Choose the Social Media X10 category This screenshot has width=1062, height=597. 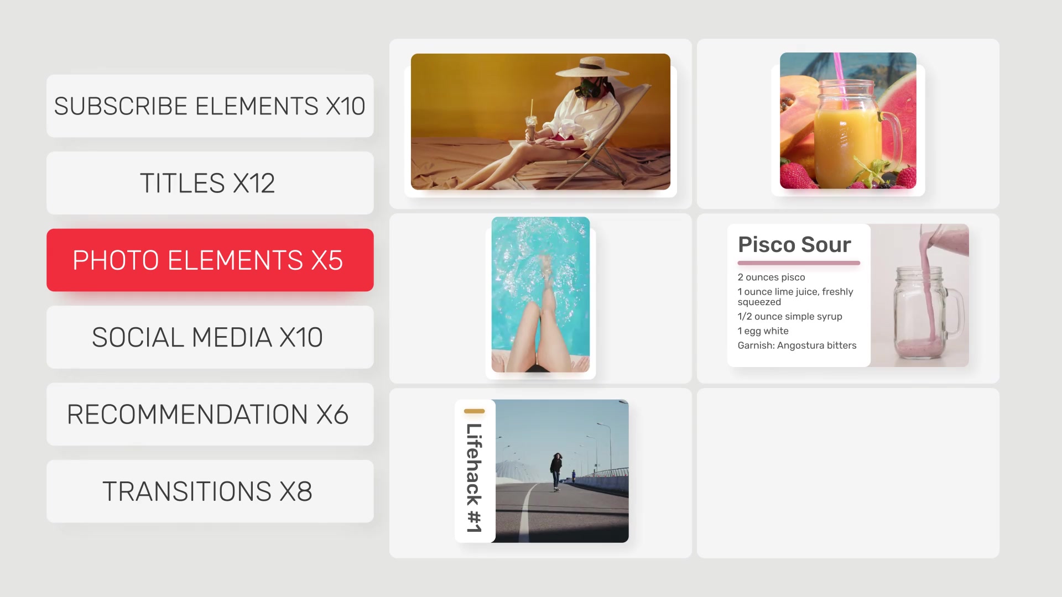coord(210,337)
